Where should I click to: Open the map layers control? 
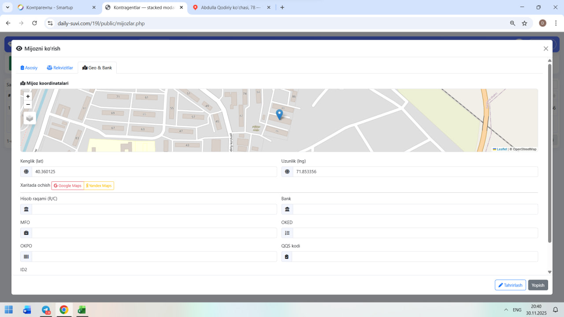point(30,118)
